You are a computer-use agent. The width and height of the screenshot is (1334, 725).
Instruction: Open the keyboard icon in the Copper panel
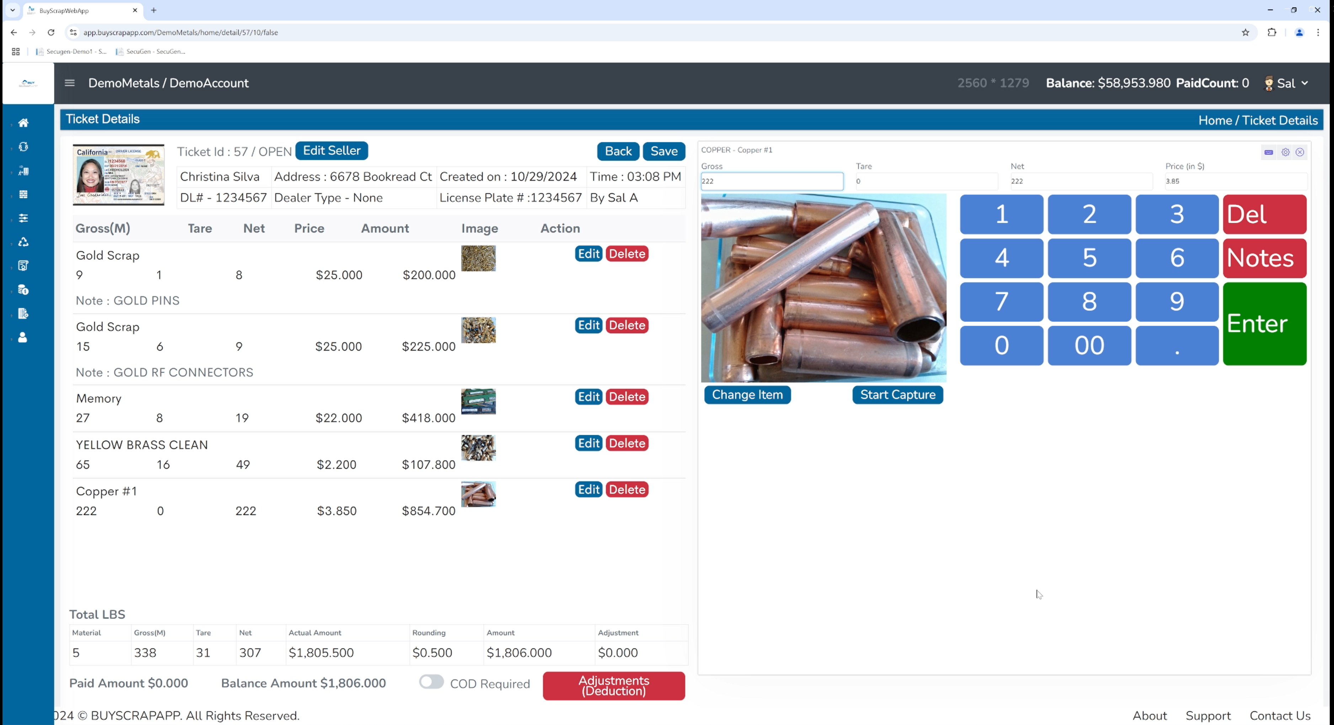[x=1268, y=152]
